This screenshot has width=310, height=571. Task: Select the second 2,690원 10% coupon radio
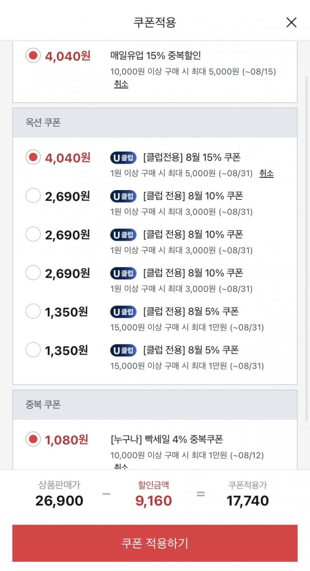33,234
